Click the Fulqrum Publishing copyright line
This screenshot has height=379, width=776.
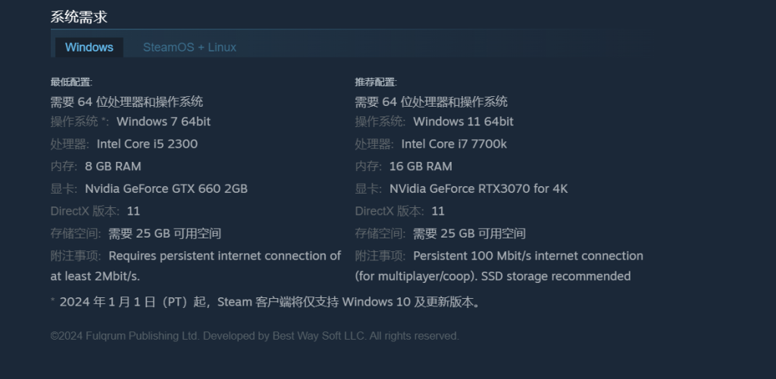coord(255,336)
